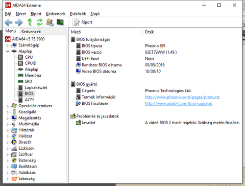This screenshot has height=186, width=245.
Task: Select the BIOS verzió row
Action: (155, 52)
